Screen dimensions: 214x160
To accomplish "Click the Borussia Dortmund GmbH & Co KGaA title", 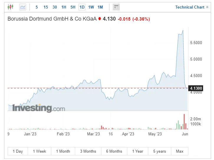I will click(x=52, y=19).
